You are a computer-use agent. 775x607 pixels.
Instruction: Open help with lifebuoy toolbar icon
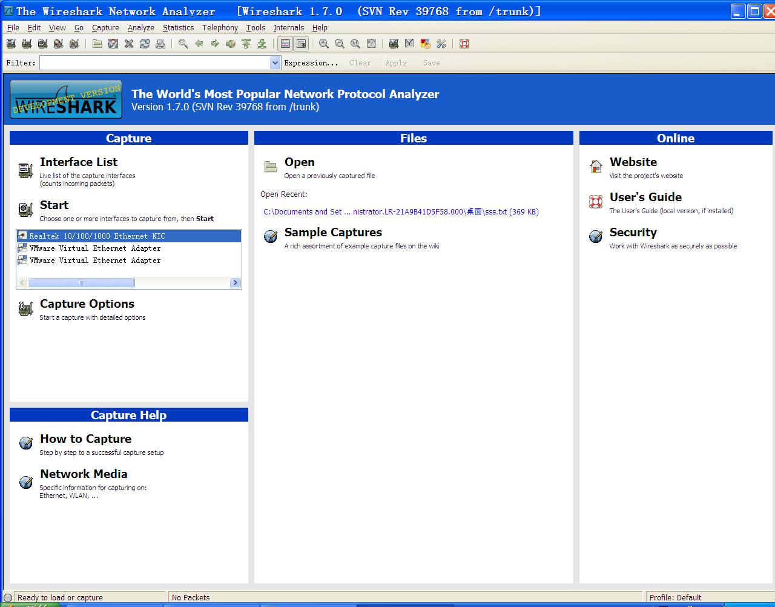(x=464, y=44)
